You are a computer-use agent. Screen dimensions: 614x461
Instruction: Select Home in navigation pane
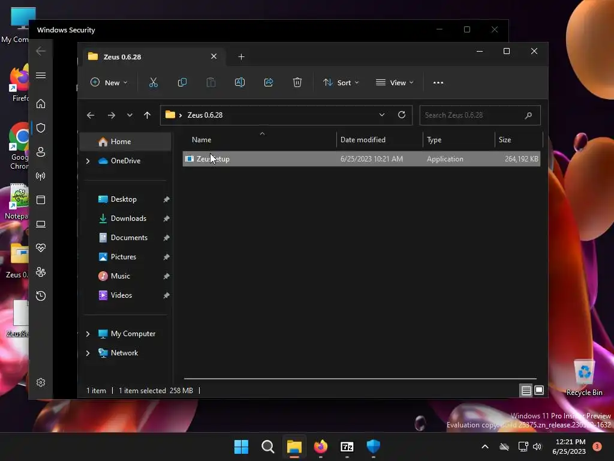[125, 142]
